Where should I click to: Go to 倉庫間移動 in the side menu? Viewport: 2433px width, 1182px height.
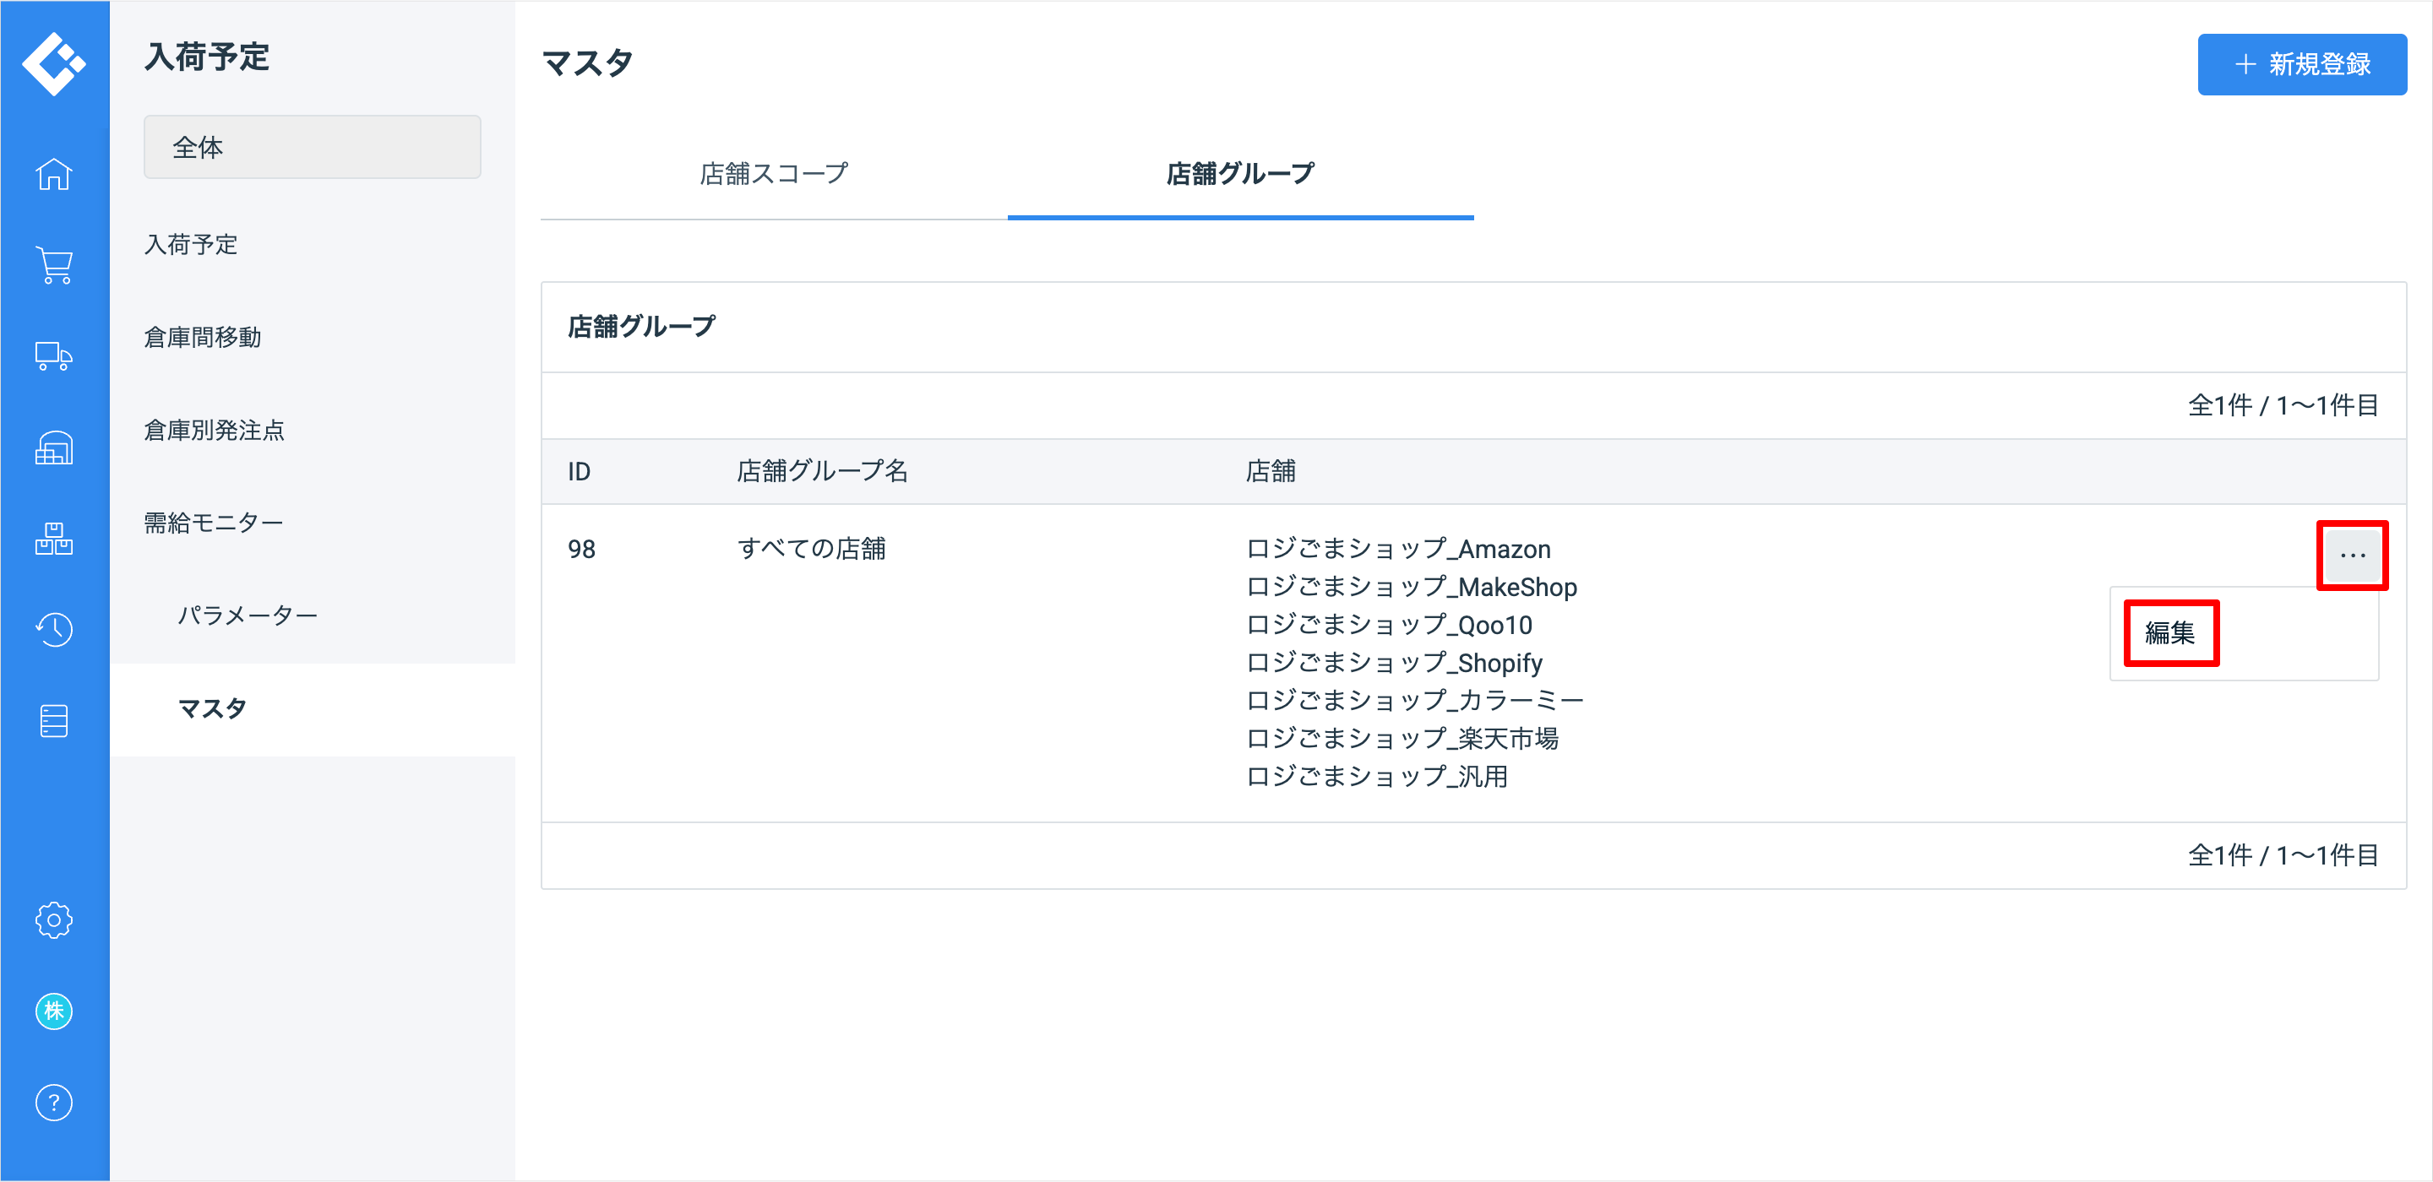[x=202, y=337]
